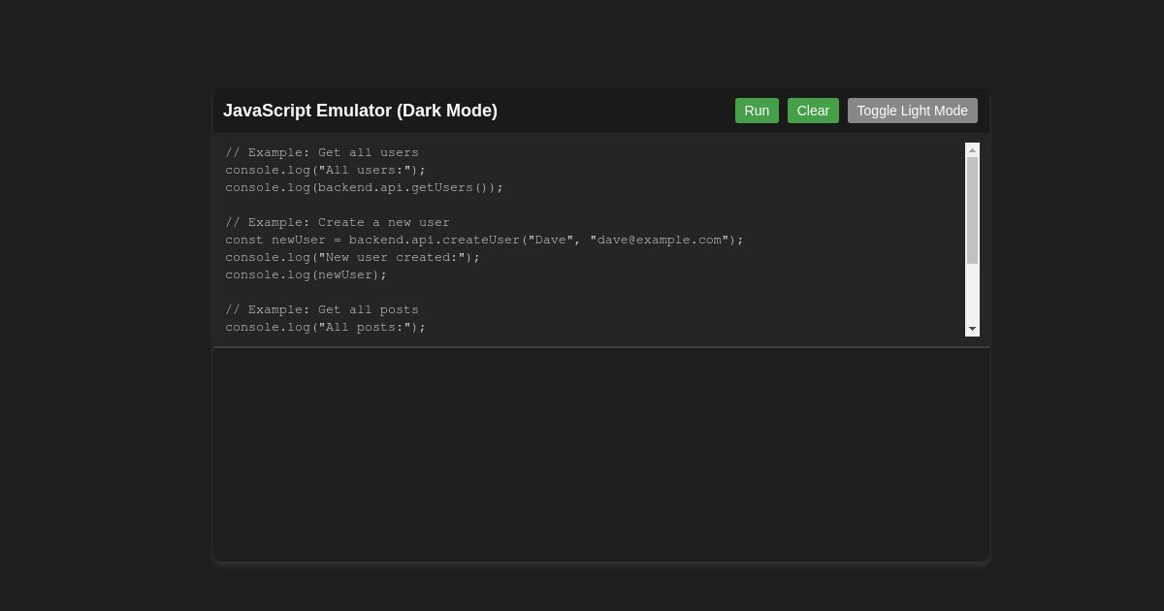Screen dimensions: 1164x611
Task: Click the Run button to execute code
Action: (757, 111)
